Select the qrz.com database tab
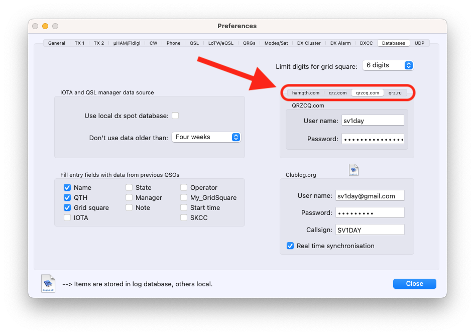The height and width of the screenshot is (335, 475). click(337, 93)
